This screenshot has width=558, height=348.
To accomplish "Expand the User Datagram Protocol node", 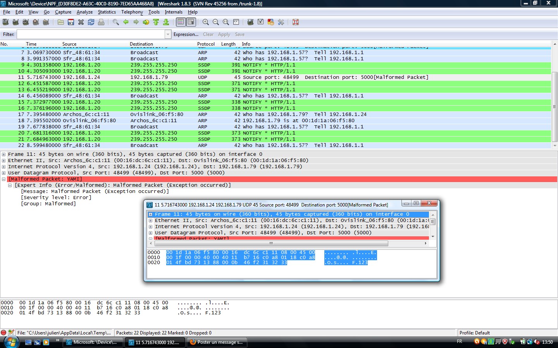I will tap(3, 173).
